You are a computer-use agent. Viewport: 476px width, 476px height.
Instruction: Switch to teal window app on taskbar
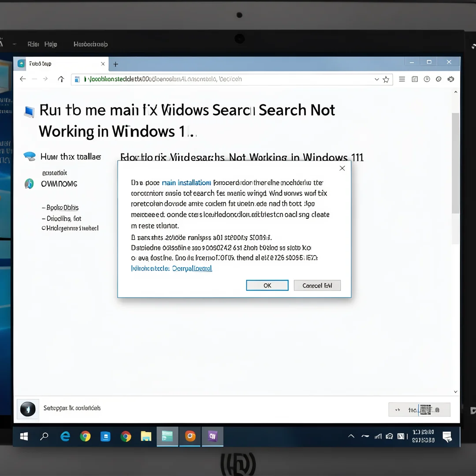click(x=167, y=436)
